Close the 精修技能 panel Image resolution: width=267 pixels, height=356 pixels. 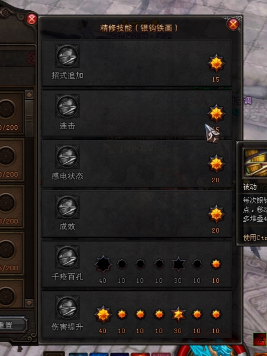(233, 24)
